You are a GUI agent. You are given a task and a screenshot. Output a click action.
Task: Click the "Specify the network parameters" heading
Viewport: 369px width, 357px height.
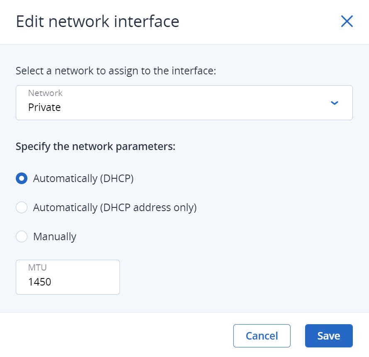coord(95,147)
